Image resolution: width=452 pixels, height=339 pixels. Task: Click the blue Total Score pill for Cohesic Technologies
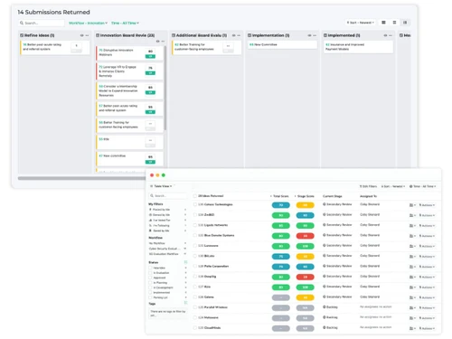click(x=281, y=205)
